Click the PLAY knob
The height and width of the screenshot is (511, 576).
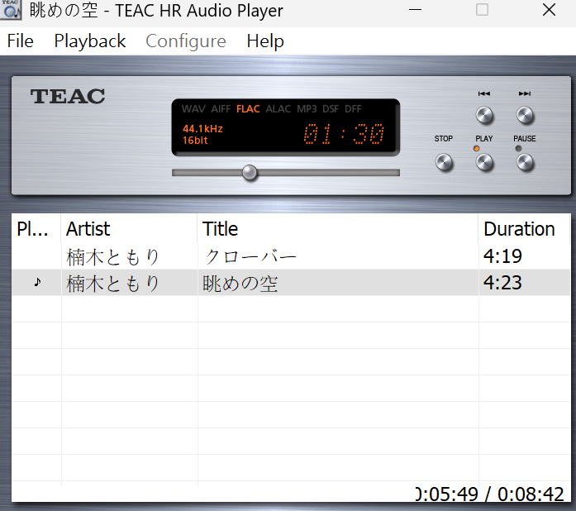484,162
